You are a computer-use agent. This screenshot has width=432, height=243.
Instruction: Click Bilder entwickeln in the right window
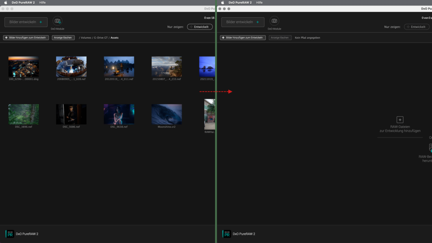pyautogui.click(x=243, y=22)
